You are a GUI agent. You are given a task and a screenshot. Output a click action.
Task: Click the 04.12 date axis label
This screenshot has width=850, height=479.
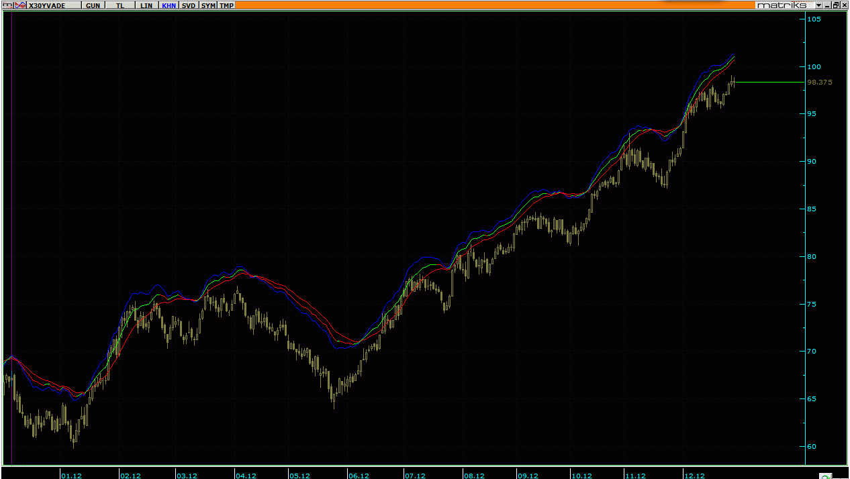[246, 476]
